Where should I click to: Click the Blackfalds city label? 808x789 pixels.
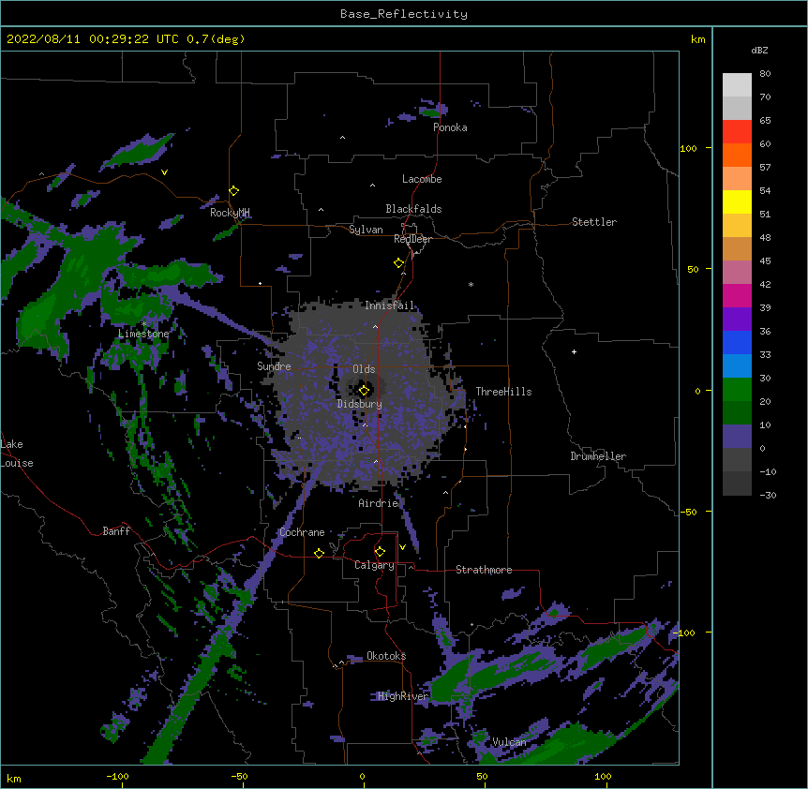coord(413,209)
